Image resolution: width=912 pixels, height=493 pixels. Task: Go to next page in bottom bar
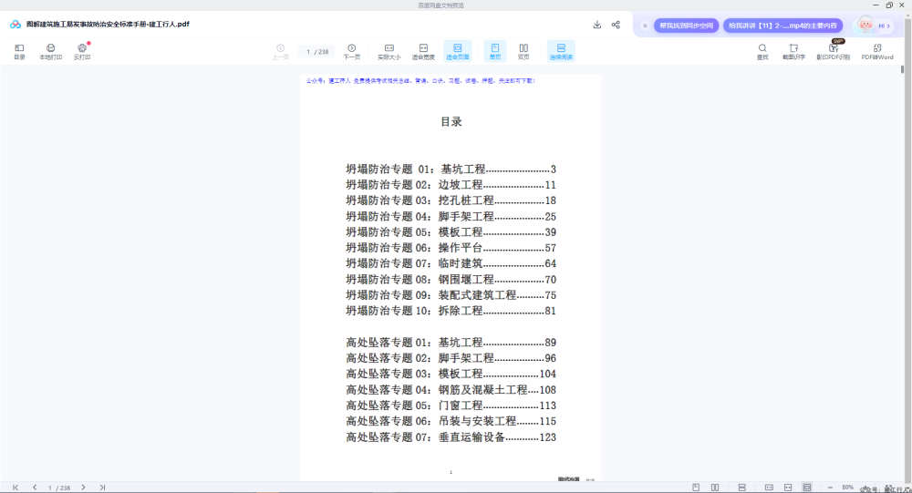[83, 488]
